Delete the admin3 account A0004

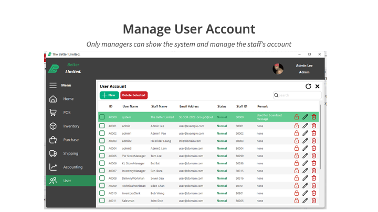pyautogui.click(x=313, y=148)
